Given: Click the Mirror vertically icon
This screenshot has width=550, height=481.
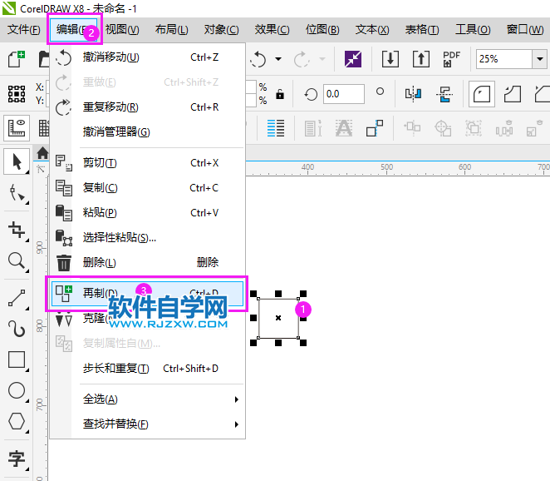Looking at the screenshot, I should [444, 94].
